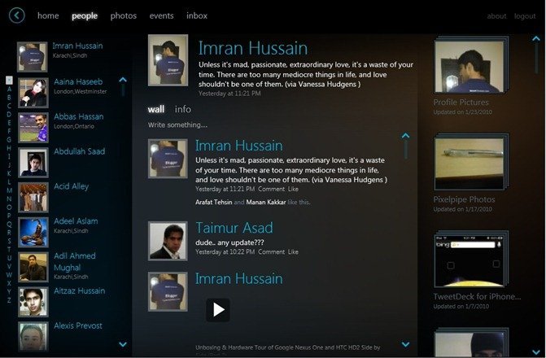Click the people list scrollbar thumb

tap(123, 89)
